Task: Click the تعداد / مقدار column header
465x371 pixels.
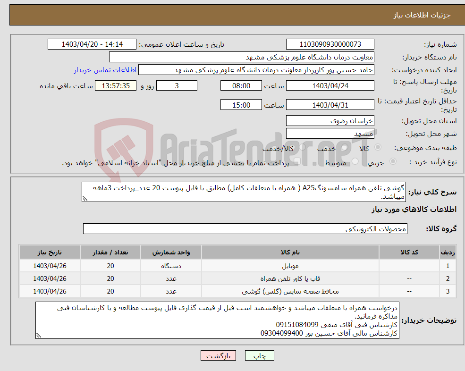Action: [110, 253]
